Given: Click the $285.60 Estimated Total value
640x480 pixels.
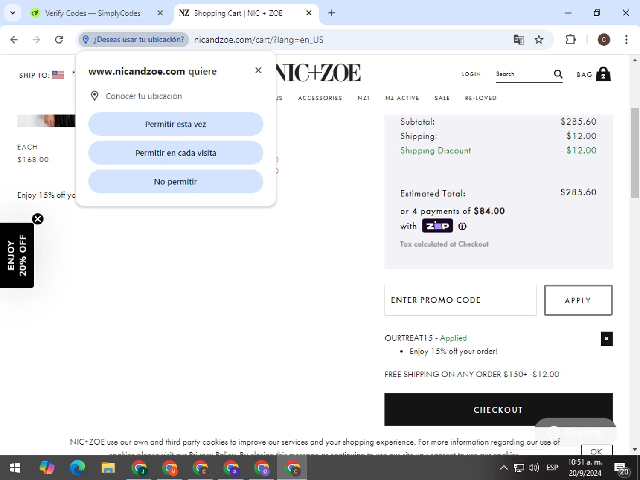Looking at the screenshot, I should click(x=578, y=192).
